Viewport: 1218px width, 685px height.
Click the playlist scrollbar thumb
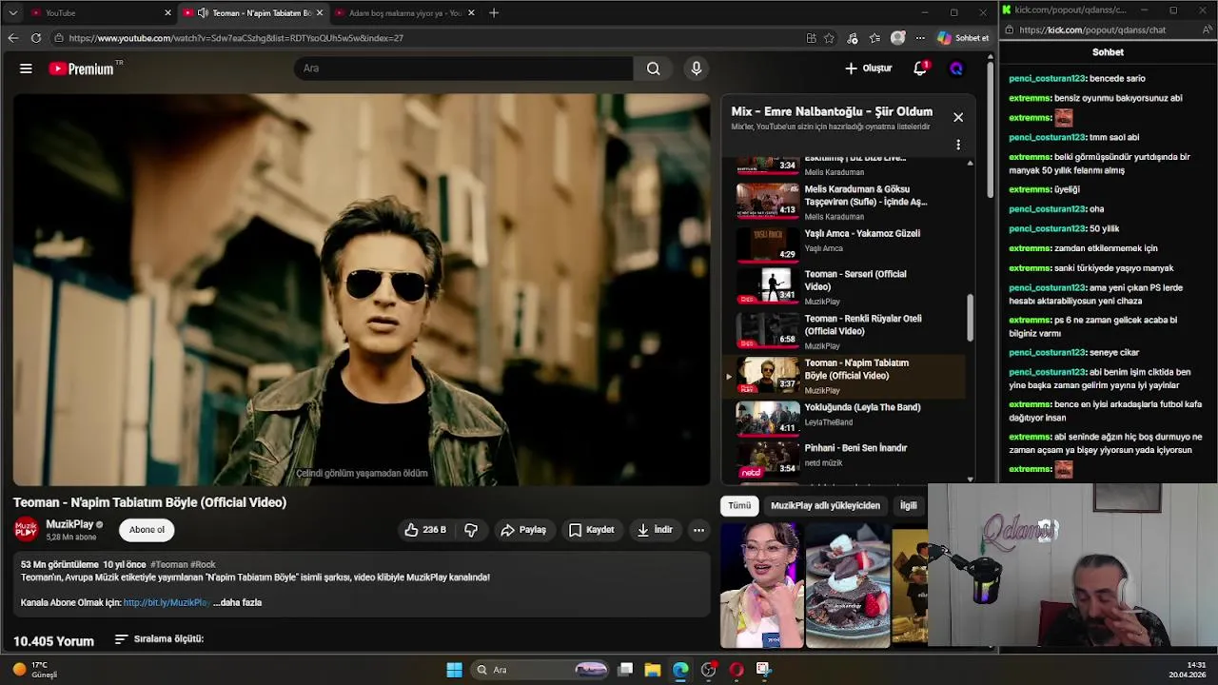[x=971, y=318]
